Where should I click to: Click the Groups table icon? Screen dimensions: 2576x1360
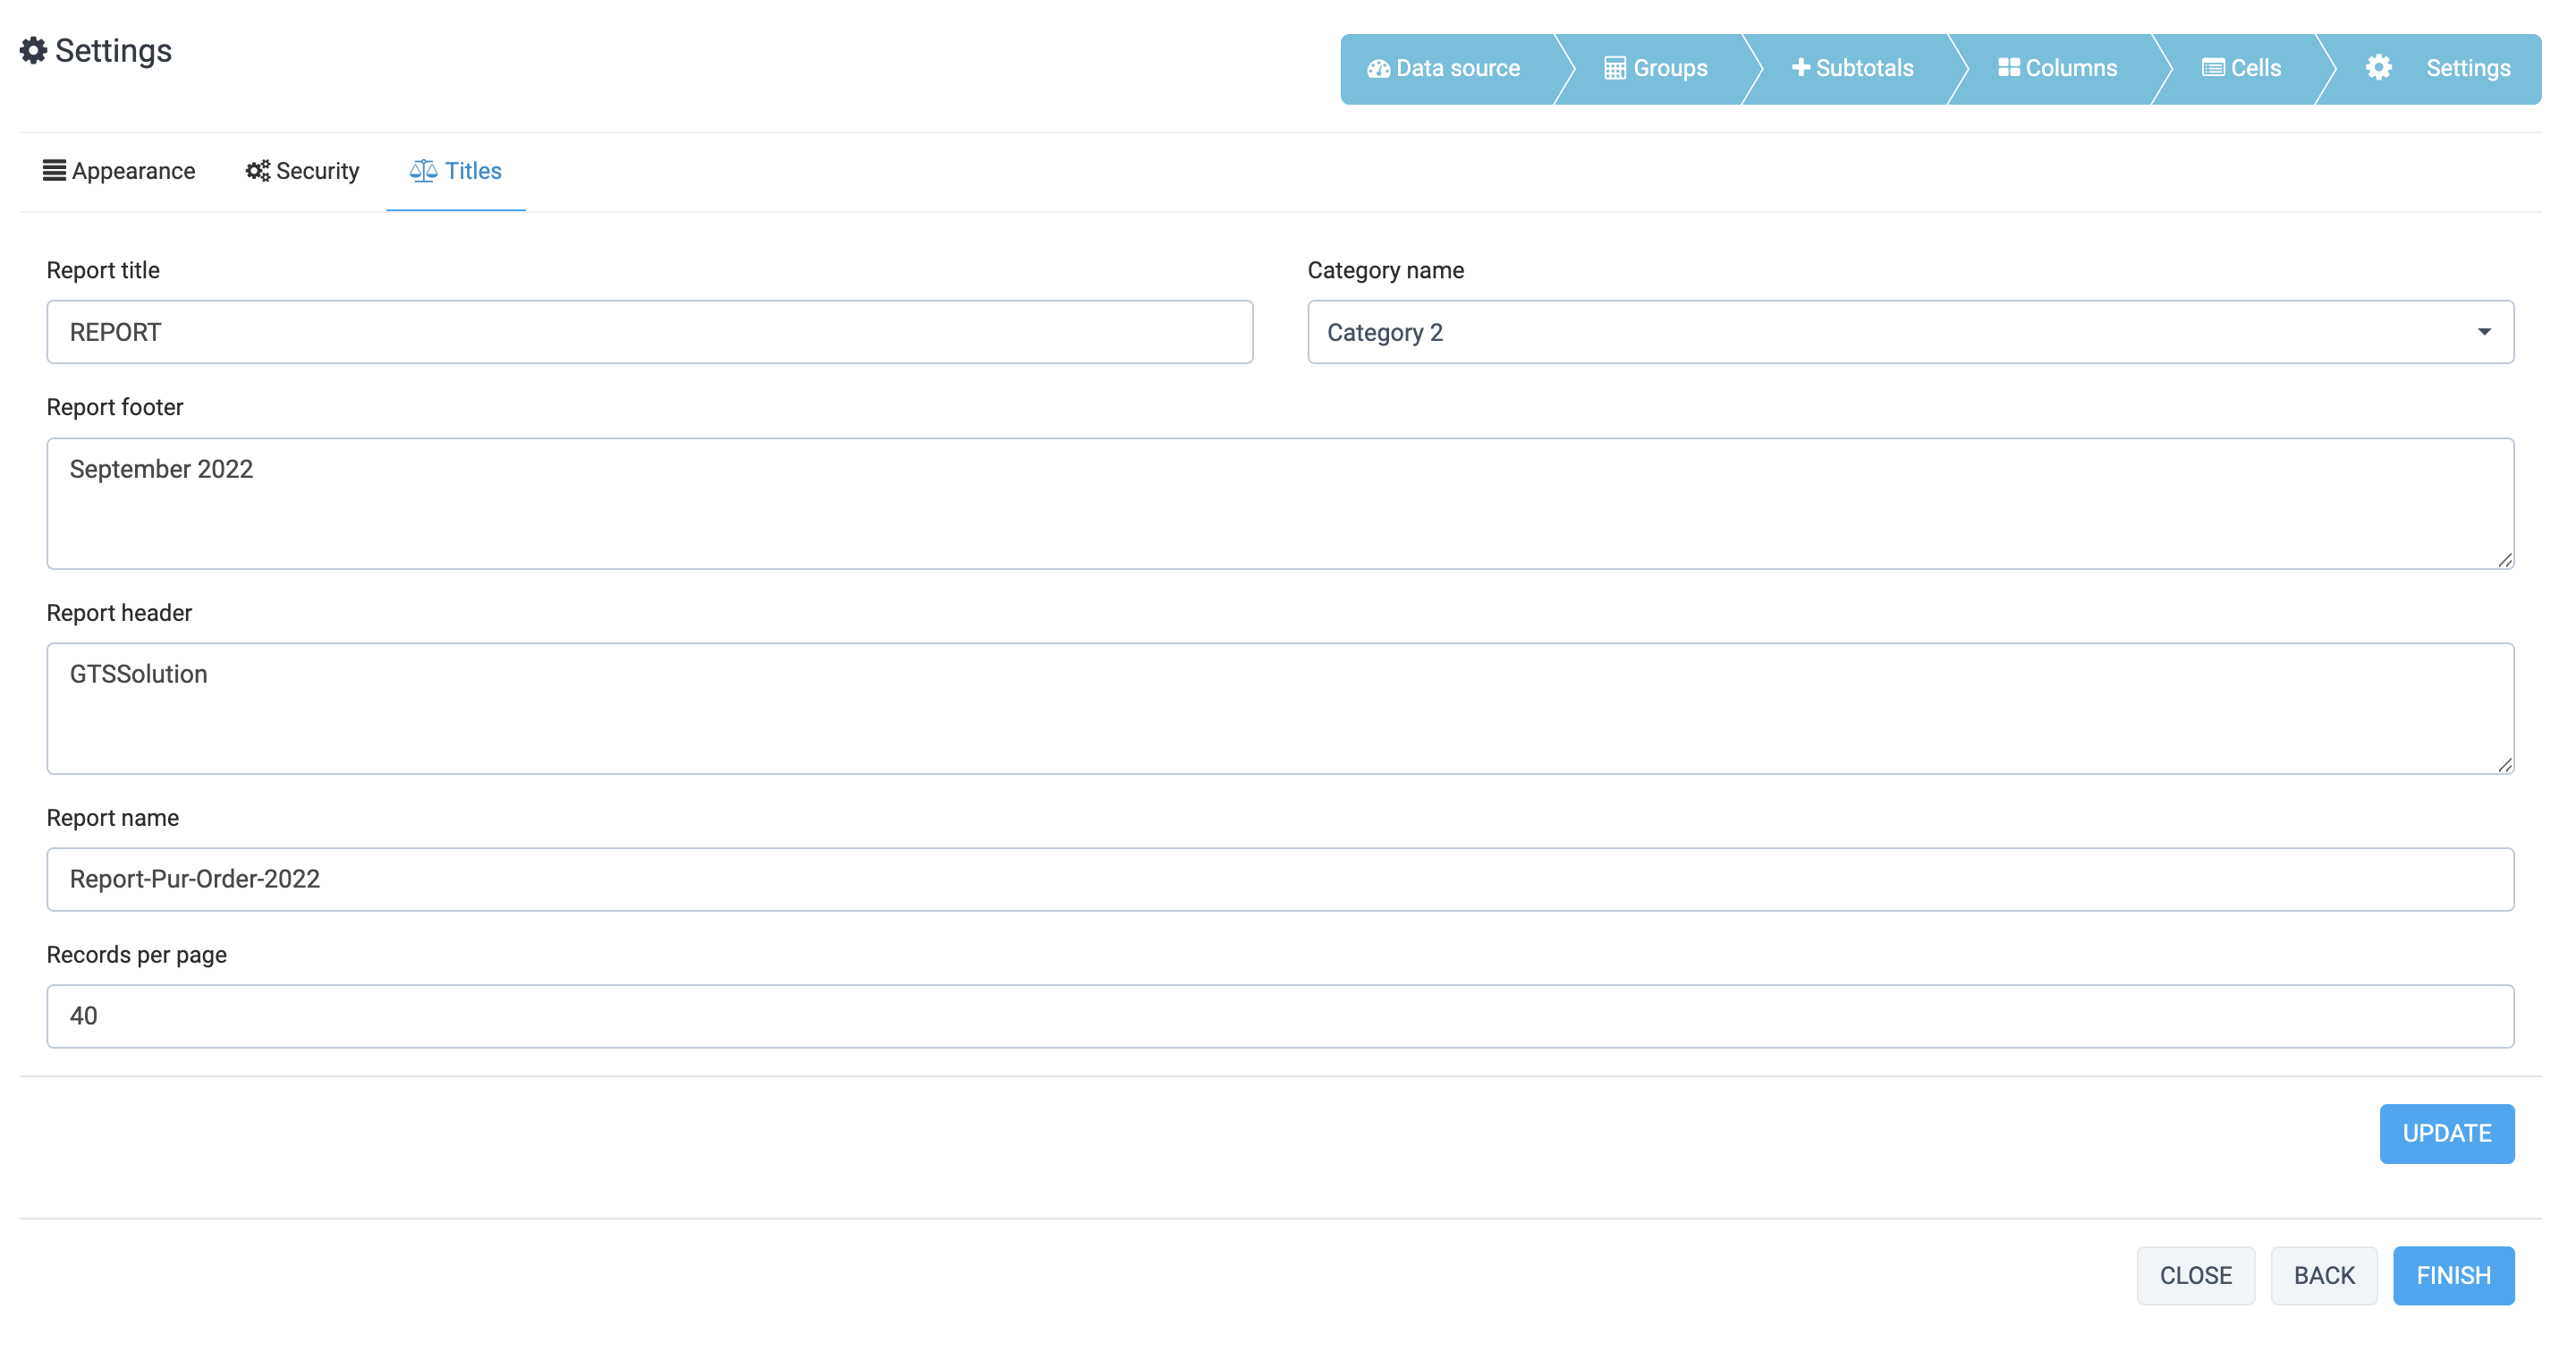(1614, 68)
